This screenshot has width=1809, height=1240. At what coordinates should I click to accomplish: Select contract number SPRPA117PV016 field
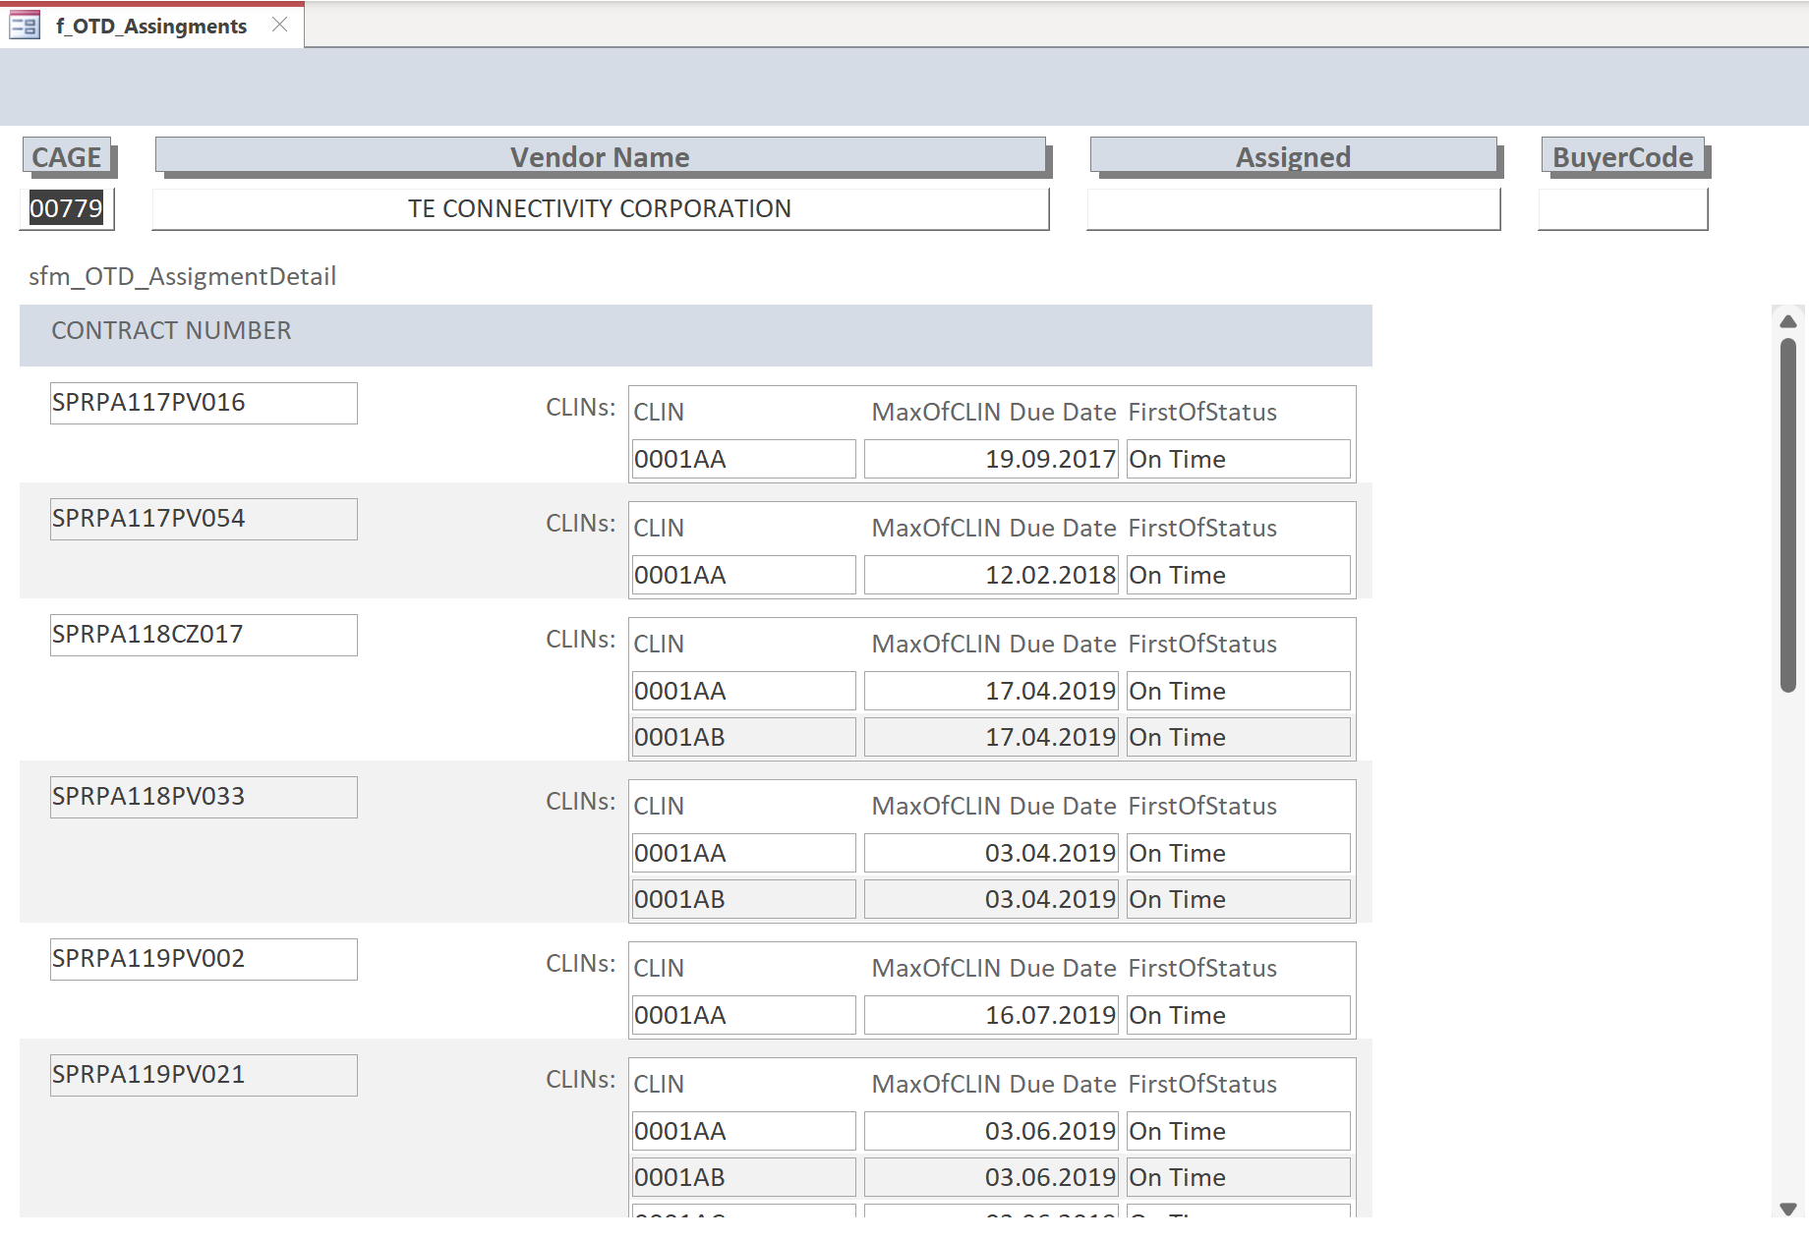[x=204, y=403]
